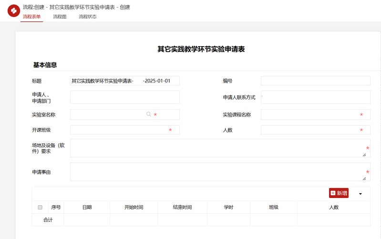Click the red app logo icon
Viewport: 381px width, 239px height.
pyautogui.click(x=13, y=11)
